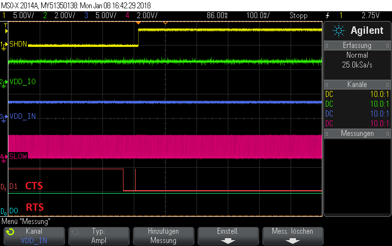Click the rising-edge trigger icon in header
The height and width of the screenshot is (246, 392).
[x=327, y=16]
